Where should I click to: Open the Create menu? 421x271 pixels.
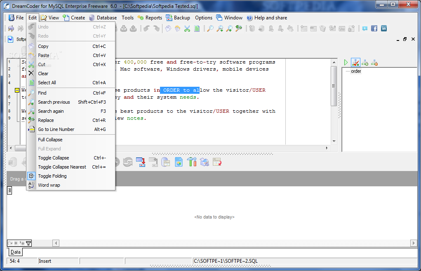click(74, 18)
